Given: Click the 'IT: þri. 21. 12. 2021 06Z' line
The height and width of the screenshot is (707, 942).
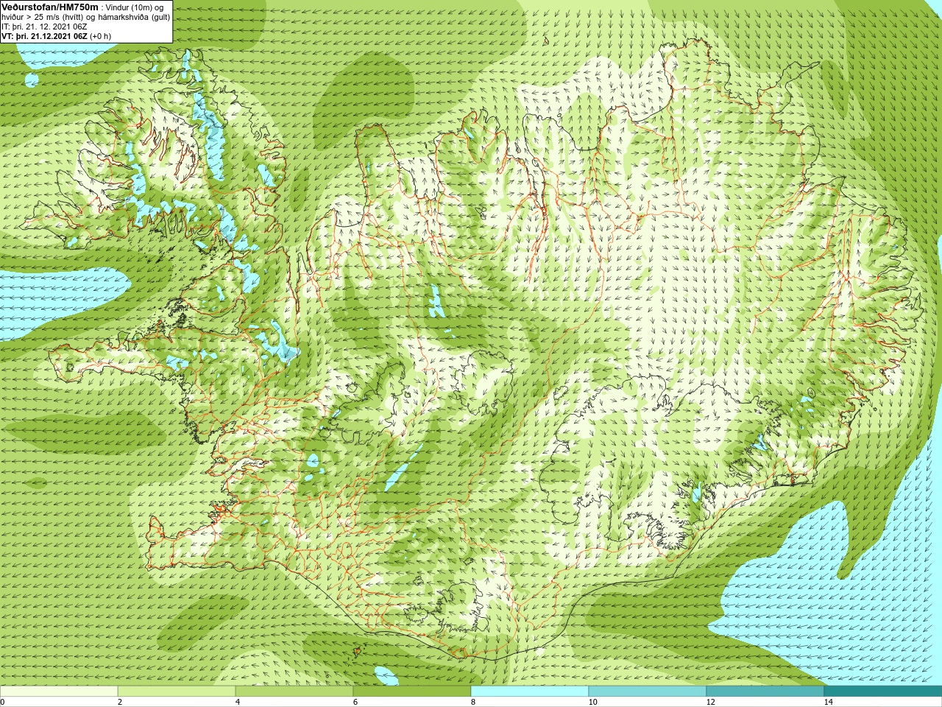Looking at the screenshot, I should (44, 27).
